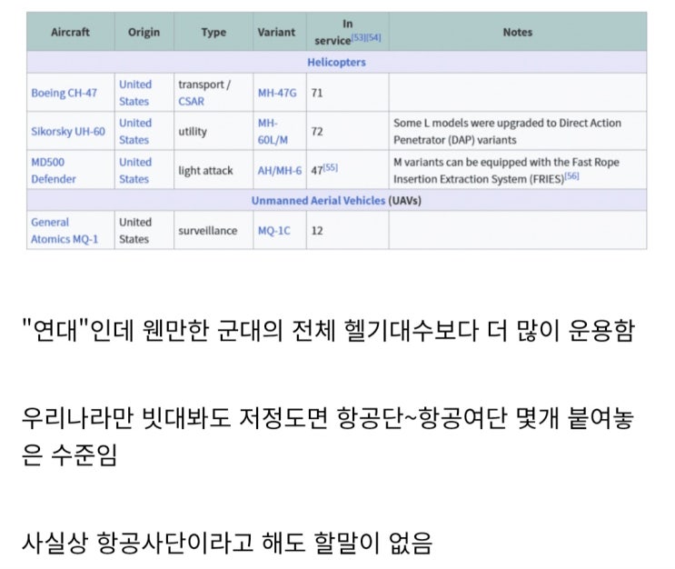The image size is (675, 569).
Task: Click the Korean sentence starting "연대"인데
Action: point(329,331)
